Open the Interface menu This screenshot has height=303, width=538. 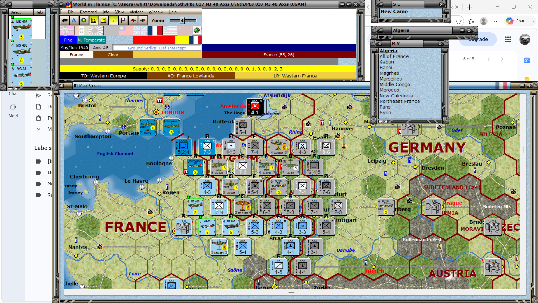136,12
